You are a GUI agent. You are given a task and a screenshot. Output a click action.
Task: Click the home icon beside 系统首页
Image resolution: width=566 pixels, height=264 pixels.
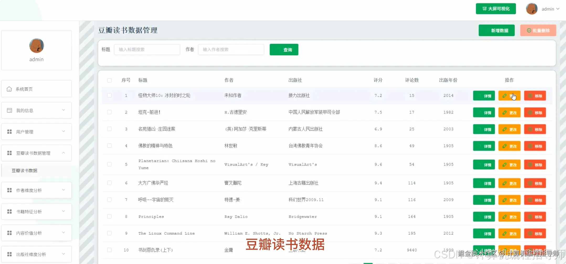pos(9,89)
